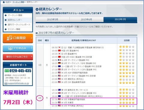Click the star rating for the 21:15 ADP row
Viewport: 144px width, 110px height.
pyautogui.click(x=127, y=73)
